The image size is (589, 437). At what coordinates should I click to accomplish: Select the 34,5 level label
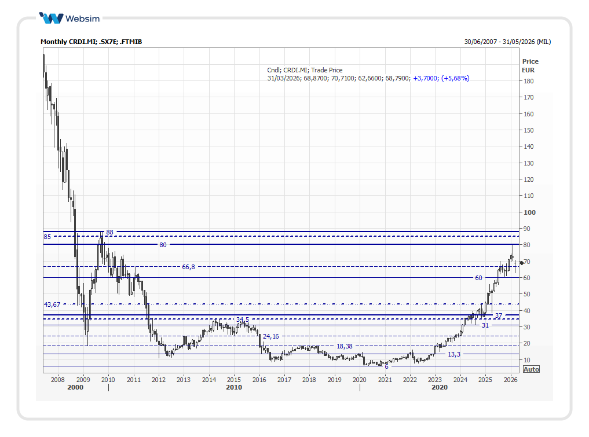[243, 320]
